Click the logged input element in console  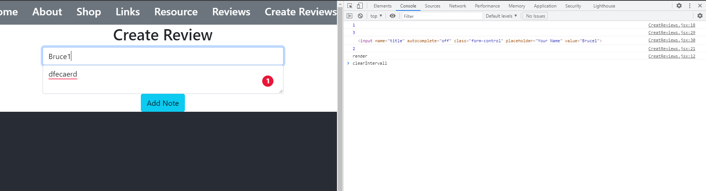click(x=480, y=41)
